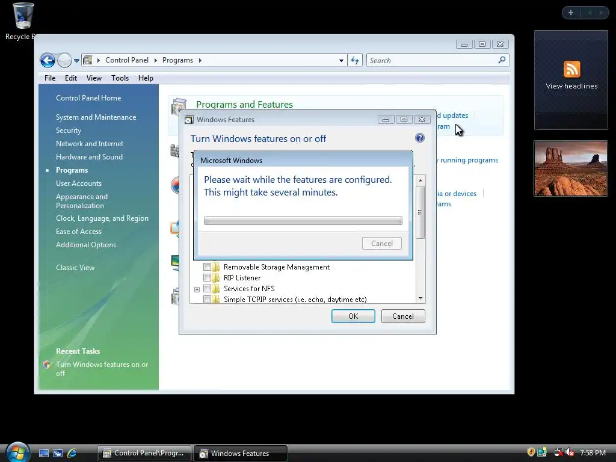Image resolution: width=616 pixels, height=462 pixels.
Task: Click the Windows Security shield tray icon
Action: click(531, 452)
